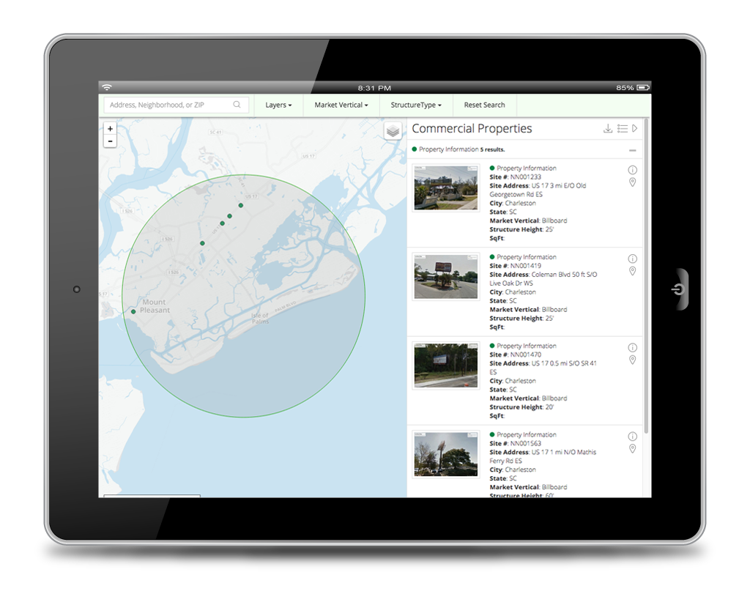
Task: Show info for site NN001419
Action: [x=632, y=259]
